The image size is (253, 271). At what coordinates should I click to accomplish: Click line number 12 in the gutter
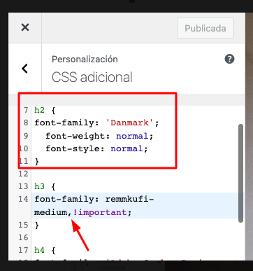(x=23, y=174)
